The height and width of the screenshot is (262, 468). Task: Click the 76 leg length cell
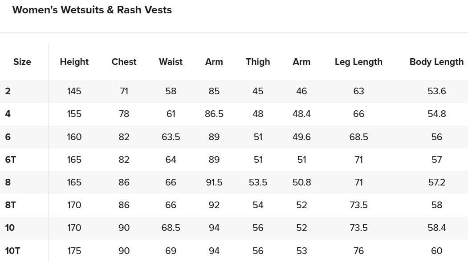[358, 250]
